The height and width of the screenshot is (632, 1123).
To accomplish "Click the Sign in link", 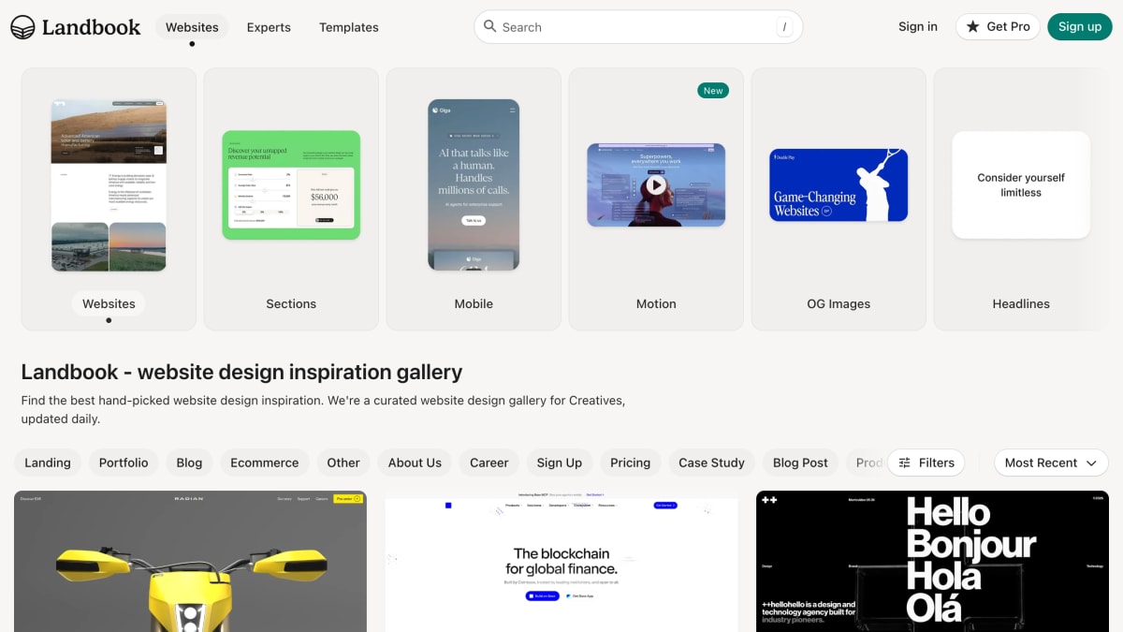I will (x=918, y=26).
